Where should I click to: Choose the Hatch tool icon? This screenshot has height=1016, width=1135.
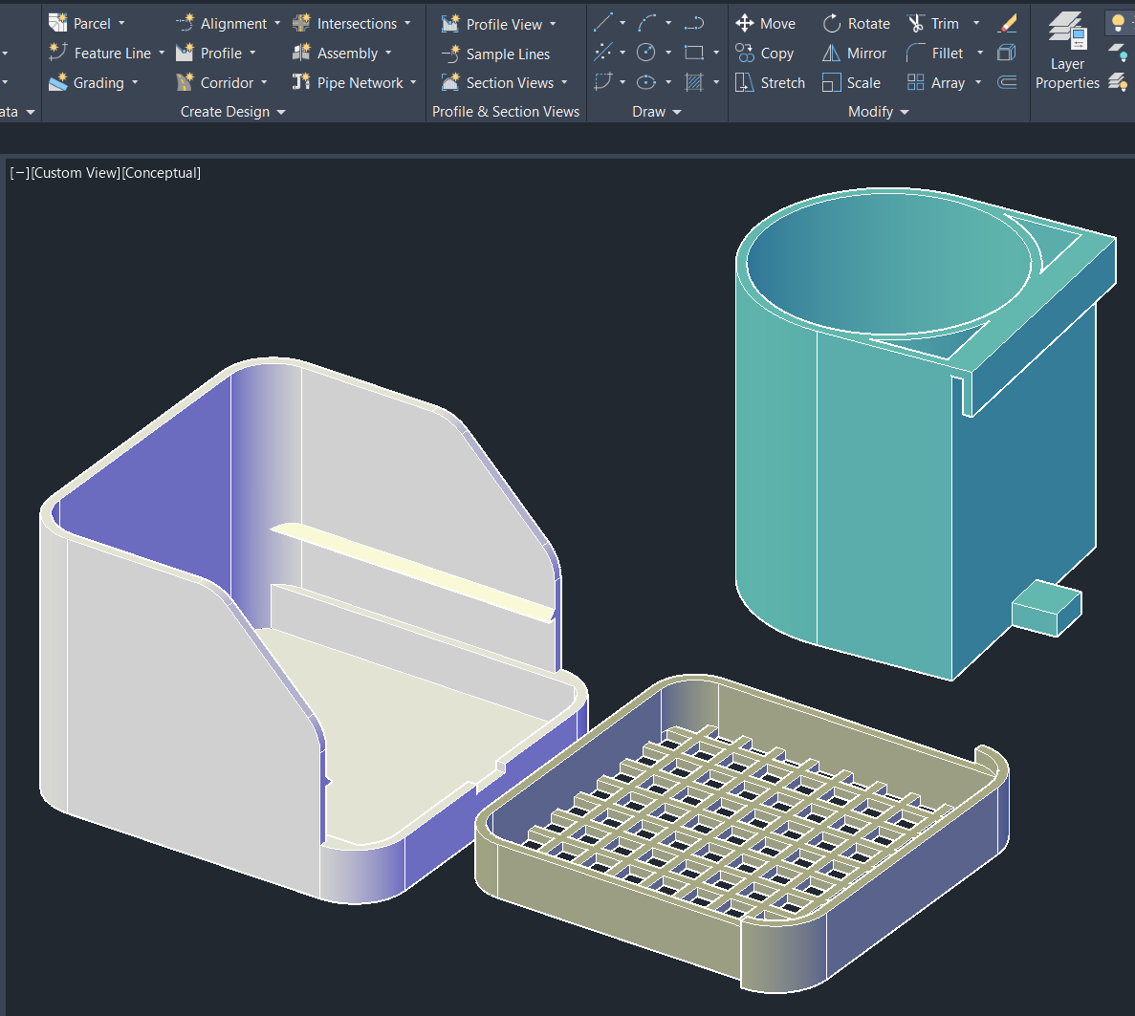695,83
